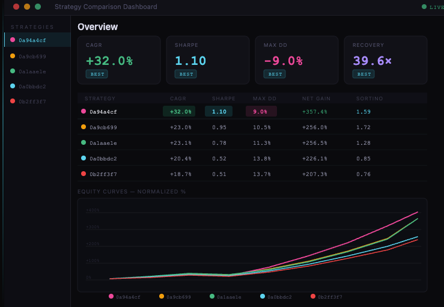The width and height of the screenshot is (444, 307).
Task: Click the green maximize window button
Action: pyautogui.click(x=38, y=7)
